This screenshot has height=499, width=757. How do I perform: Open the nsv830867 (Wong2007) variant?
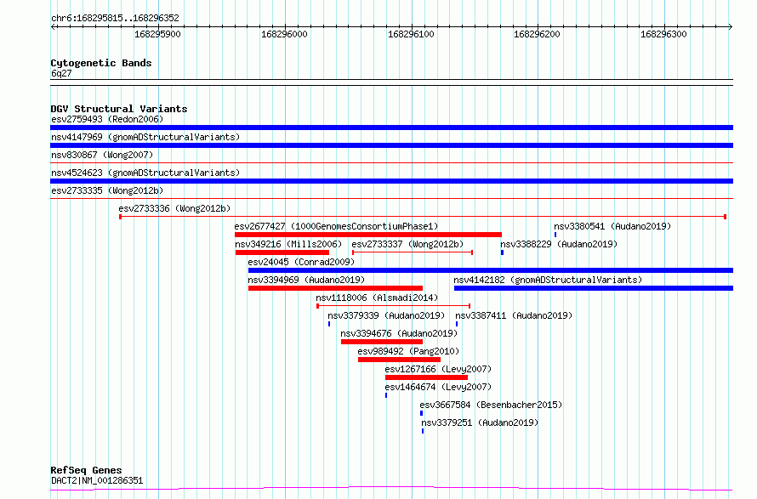102,155
